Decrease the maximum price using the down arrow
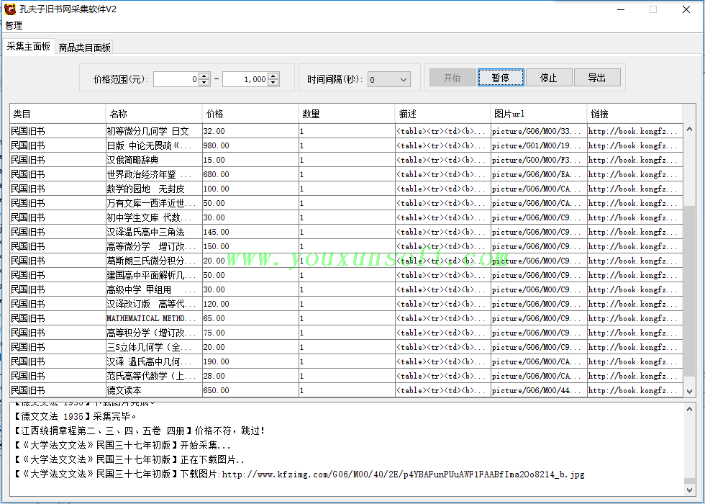This screenshot has height=504, width=705. [x=273, y=83]
